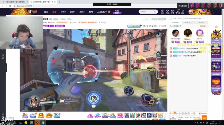Click the 开播 broadcast icon in header
Screen dimensions: 224x125
[172, 11]
